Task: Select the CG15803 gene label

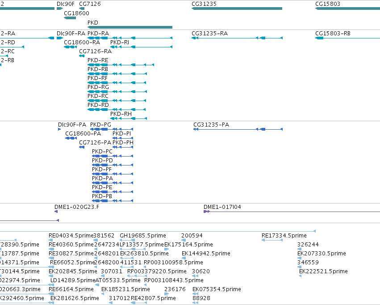Action: click(x=328, y=4)
